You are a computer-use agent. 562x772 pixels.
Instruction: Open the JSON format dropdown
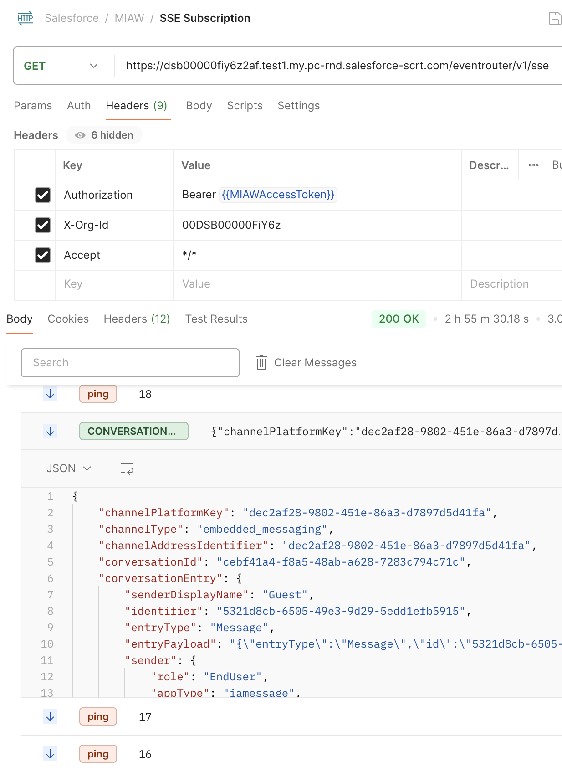tap(69, 468)
